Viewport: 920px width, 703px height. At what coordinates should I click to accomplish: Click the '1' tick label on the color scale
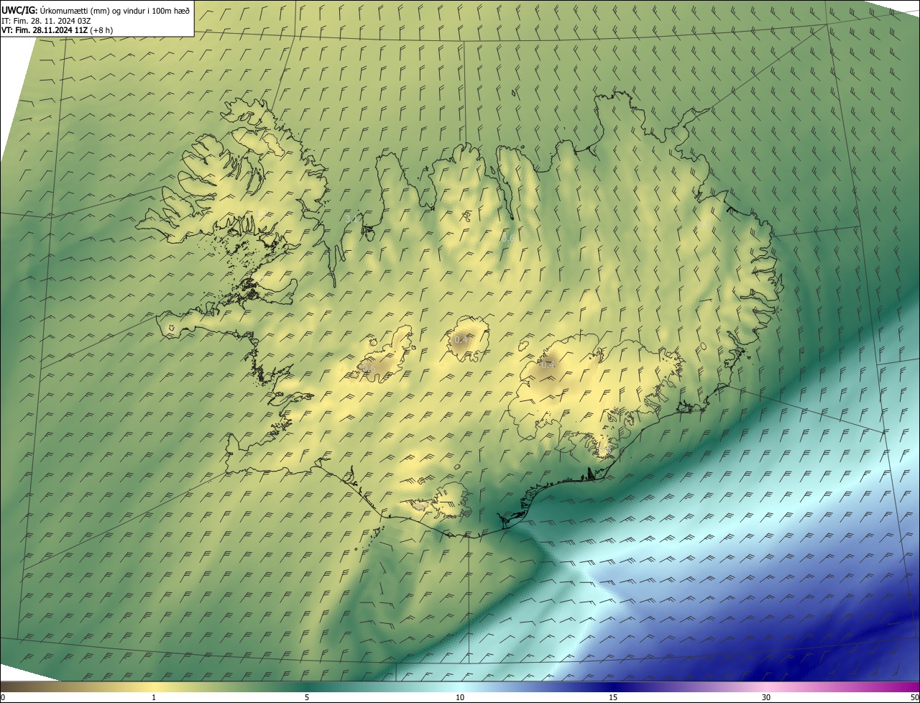(154, 697)
